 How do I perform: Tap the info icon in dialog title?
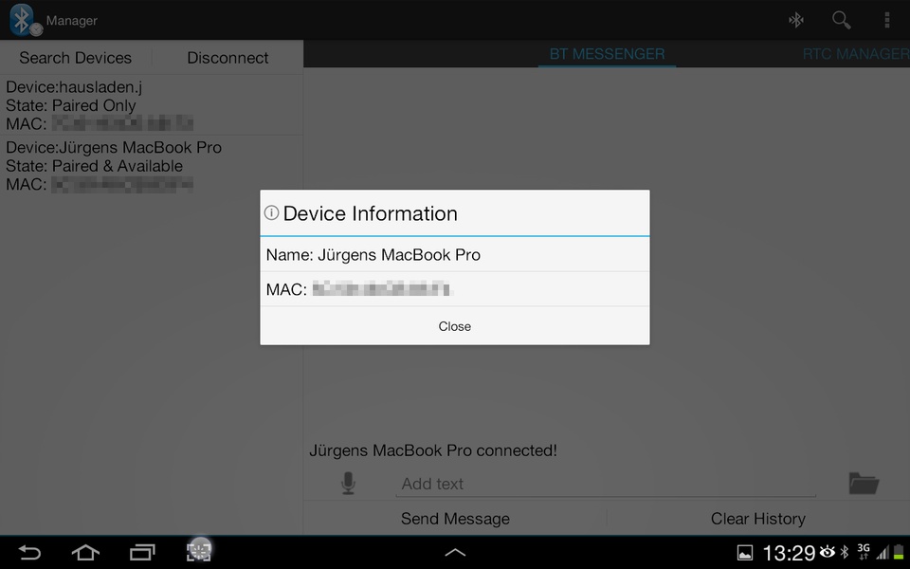[272, 213]
